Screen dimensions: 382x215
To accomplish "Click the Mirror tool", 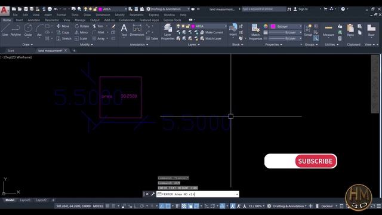I will pos(81,32).
